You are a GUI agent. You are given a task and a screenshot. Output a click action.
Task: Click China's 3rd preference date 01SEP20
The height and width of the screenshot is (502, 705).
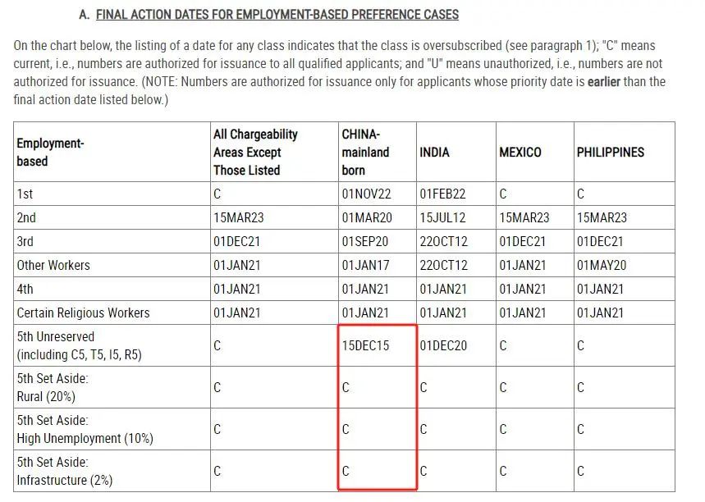[365, 242]
